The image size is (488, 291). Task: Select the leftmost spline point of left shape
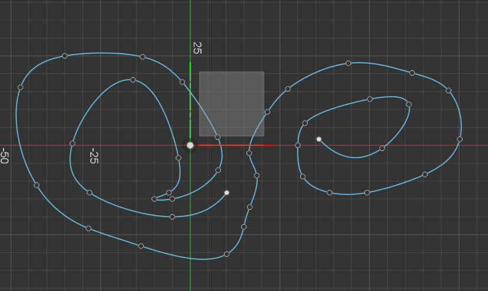pos(20,87)
